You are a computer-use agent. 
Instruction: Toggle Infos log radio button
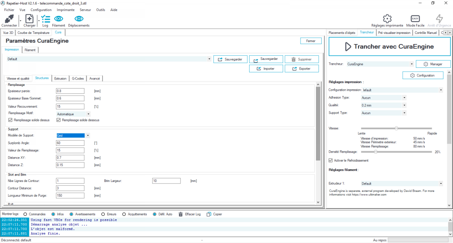pyautogui.click(x=53, y=214)
